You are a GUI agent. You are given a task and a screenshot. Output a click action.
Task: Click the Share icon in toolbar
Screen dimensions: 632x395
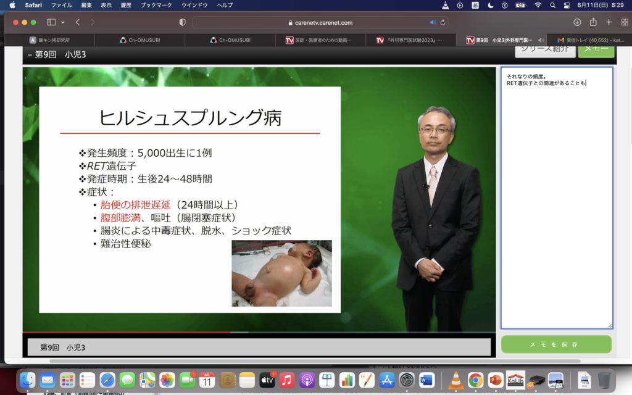[x=593, y=22]
